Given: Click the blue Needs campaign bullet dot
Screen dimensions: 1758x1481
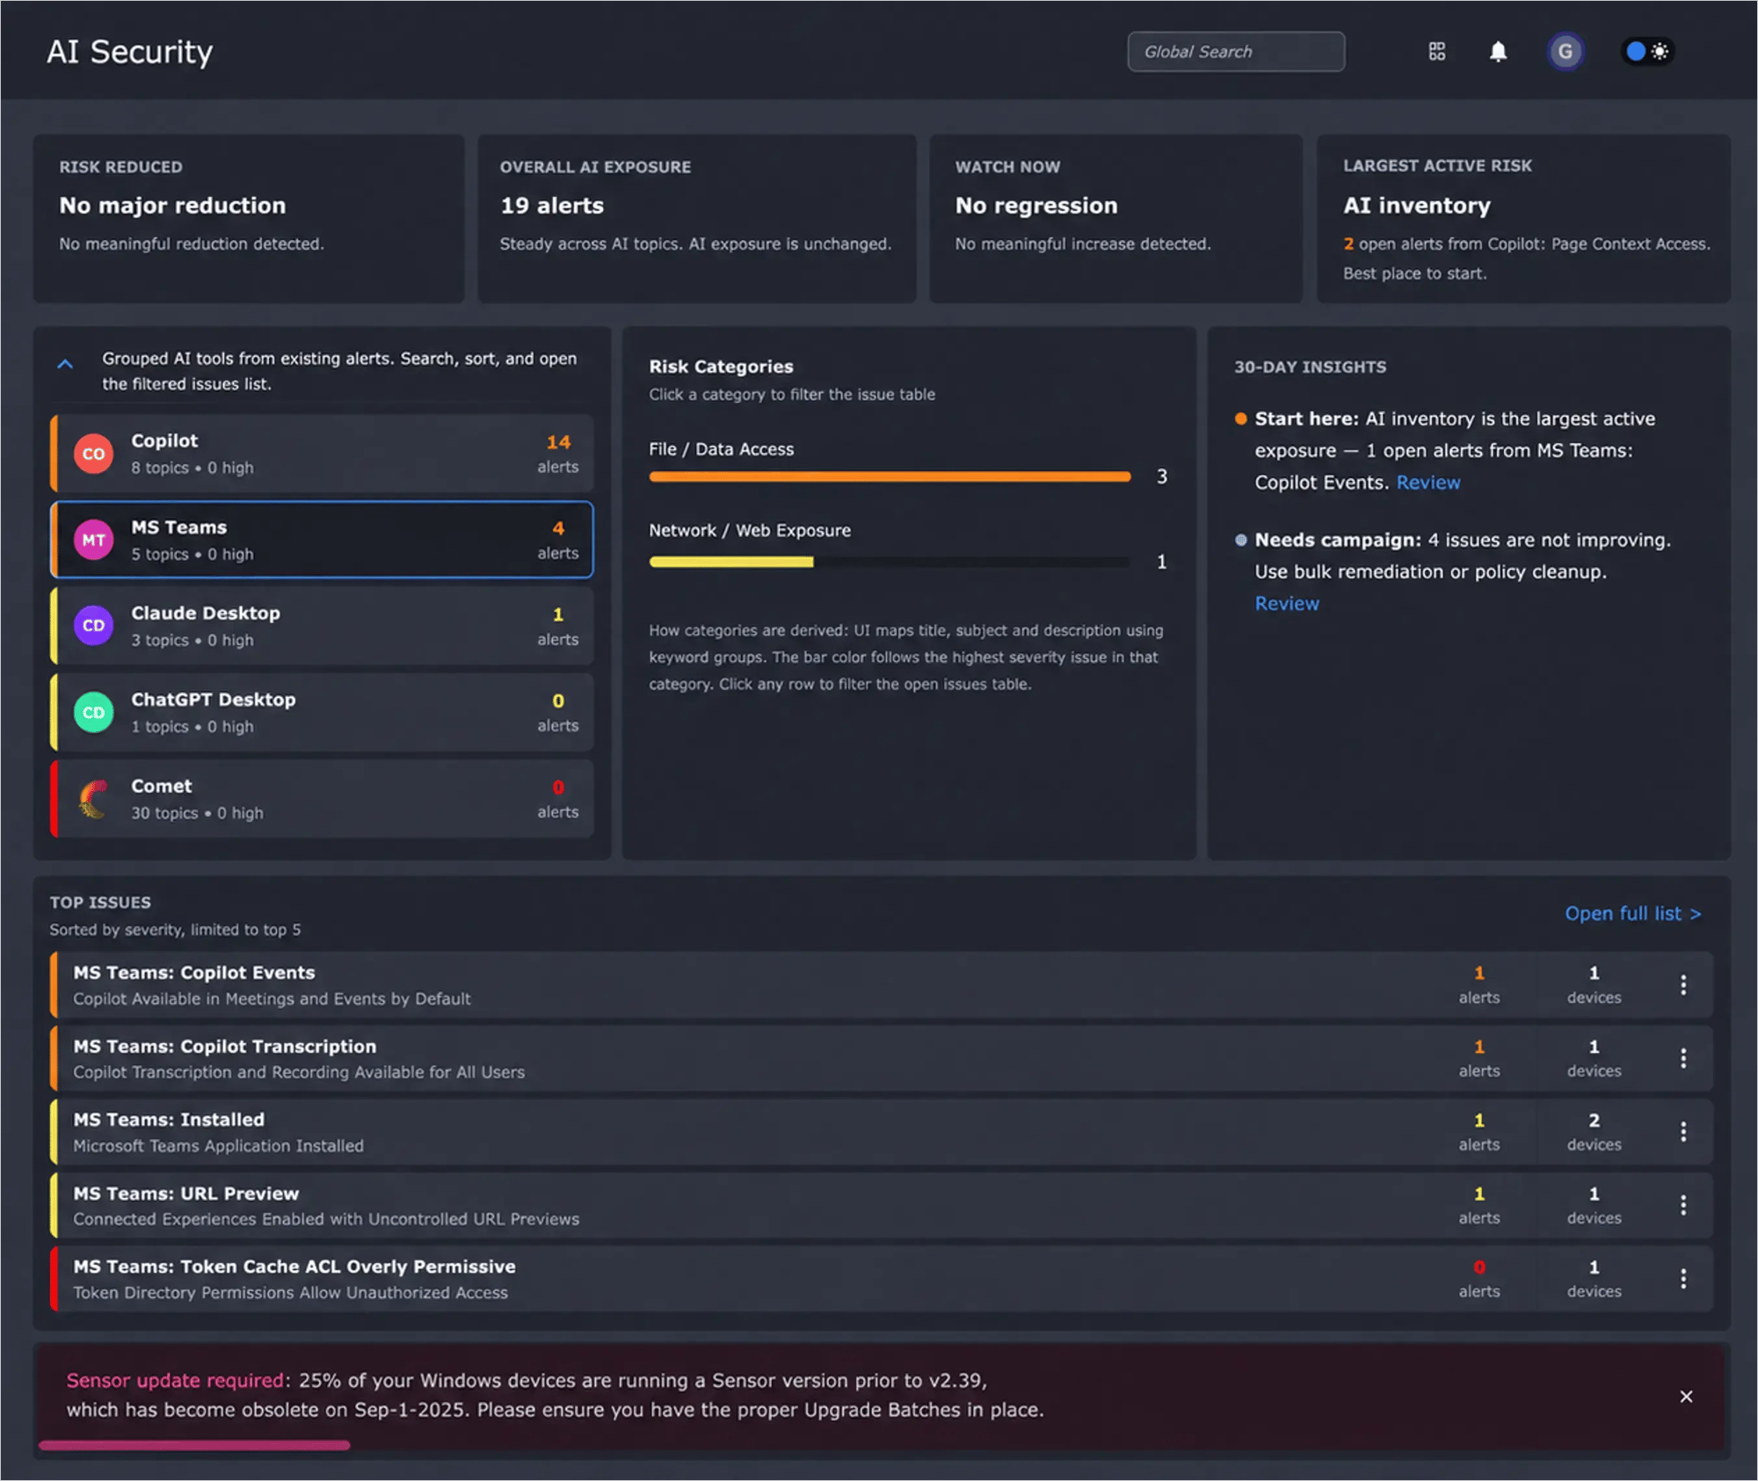Looking at the screenshot, I should click(x=1240, y=541).
